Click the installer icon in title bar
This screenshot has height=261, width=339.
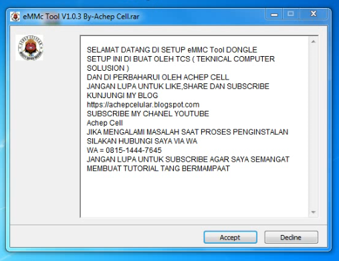tap(15, 17)
